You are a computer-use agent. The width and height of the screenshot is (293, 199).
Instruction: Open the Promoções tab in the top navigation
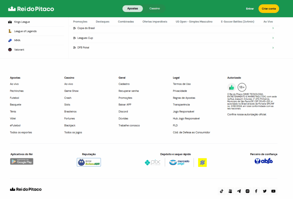pos(80,22)
